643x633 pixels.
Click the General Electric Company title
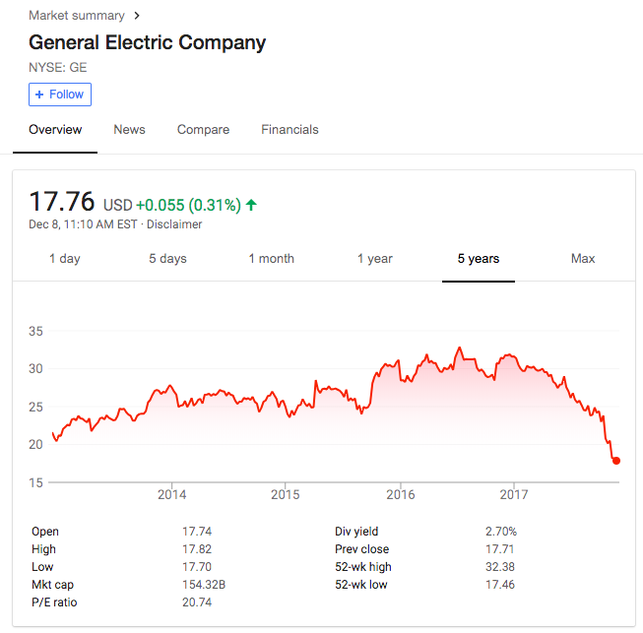point(148,43)
